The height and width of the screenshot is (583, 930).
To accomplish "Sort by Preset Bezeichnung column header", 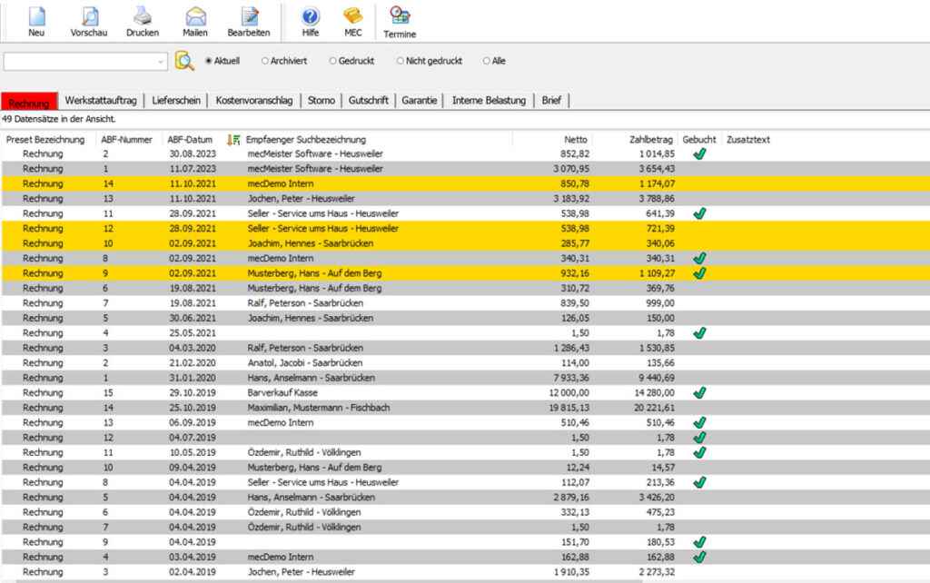I will pos(45,140).
